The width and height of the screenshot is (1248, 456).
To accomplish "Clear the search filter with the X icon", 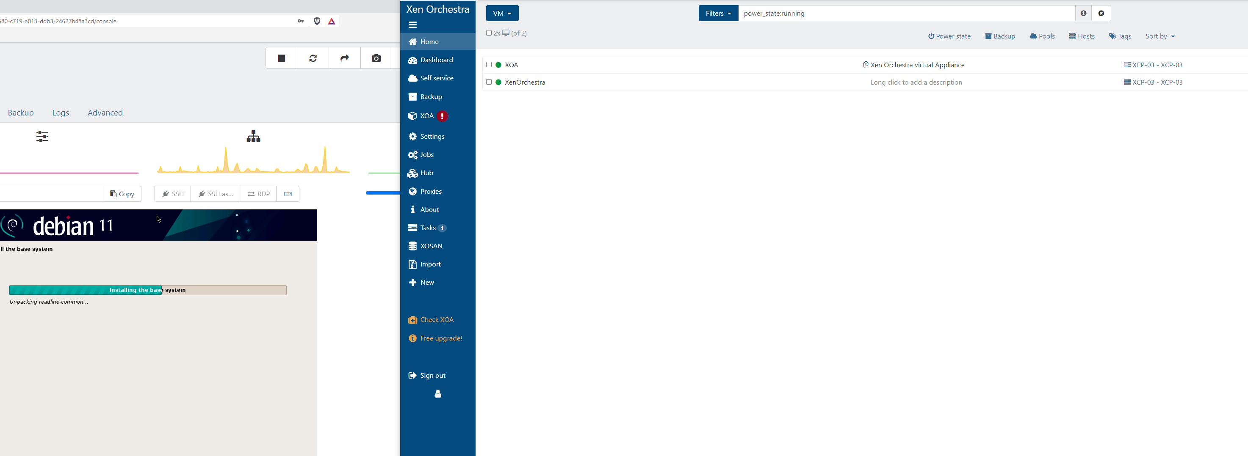I will tap(1101, 13).
